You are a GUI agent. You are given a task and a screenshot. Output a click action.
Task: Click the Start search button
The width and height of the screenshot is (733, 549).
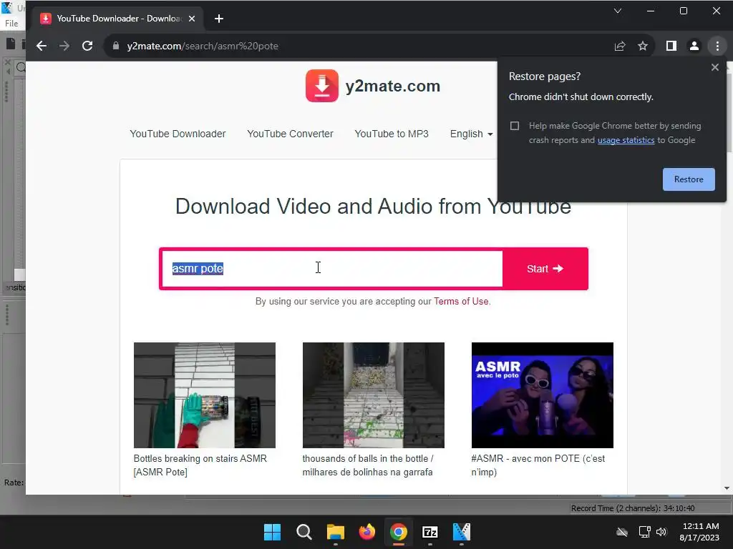pyautogui.click(x=545, y=269)
